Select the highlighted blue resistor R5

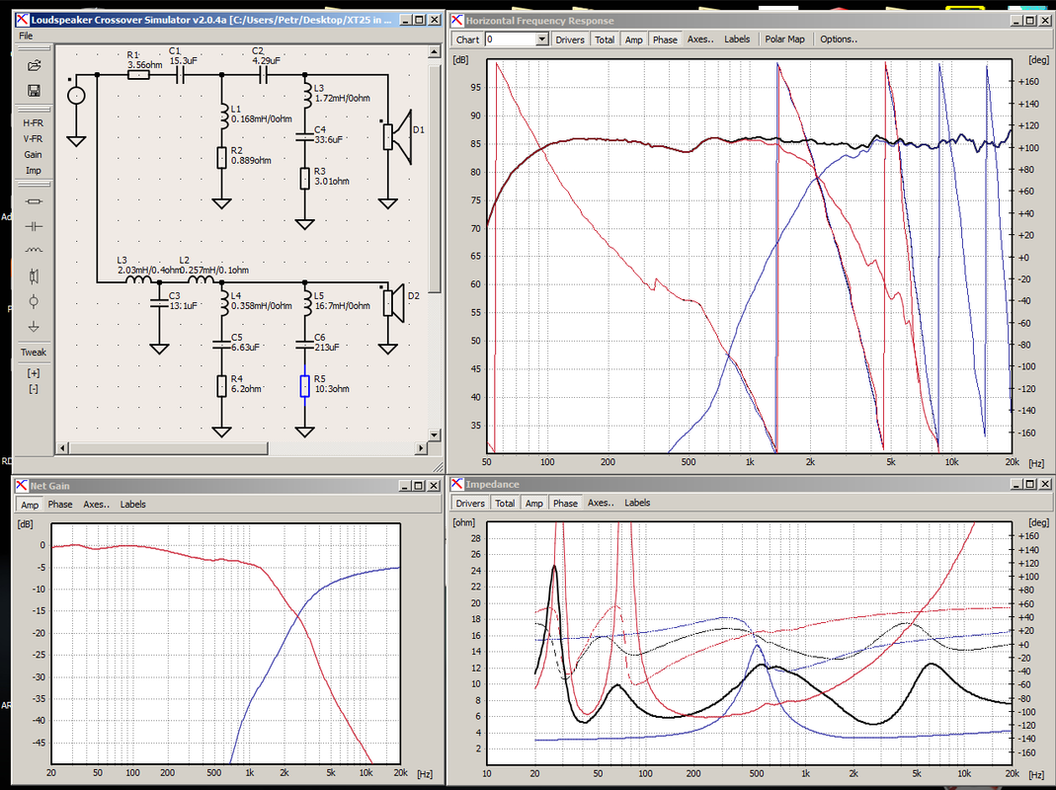coord(304,386)
